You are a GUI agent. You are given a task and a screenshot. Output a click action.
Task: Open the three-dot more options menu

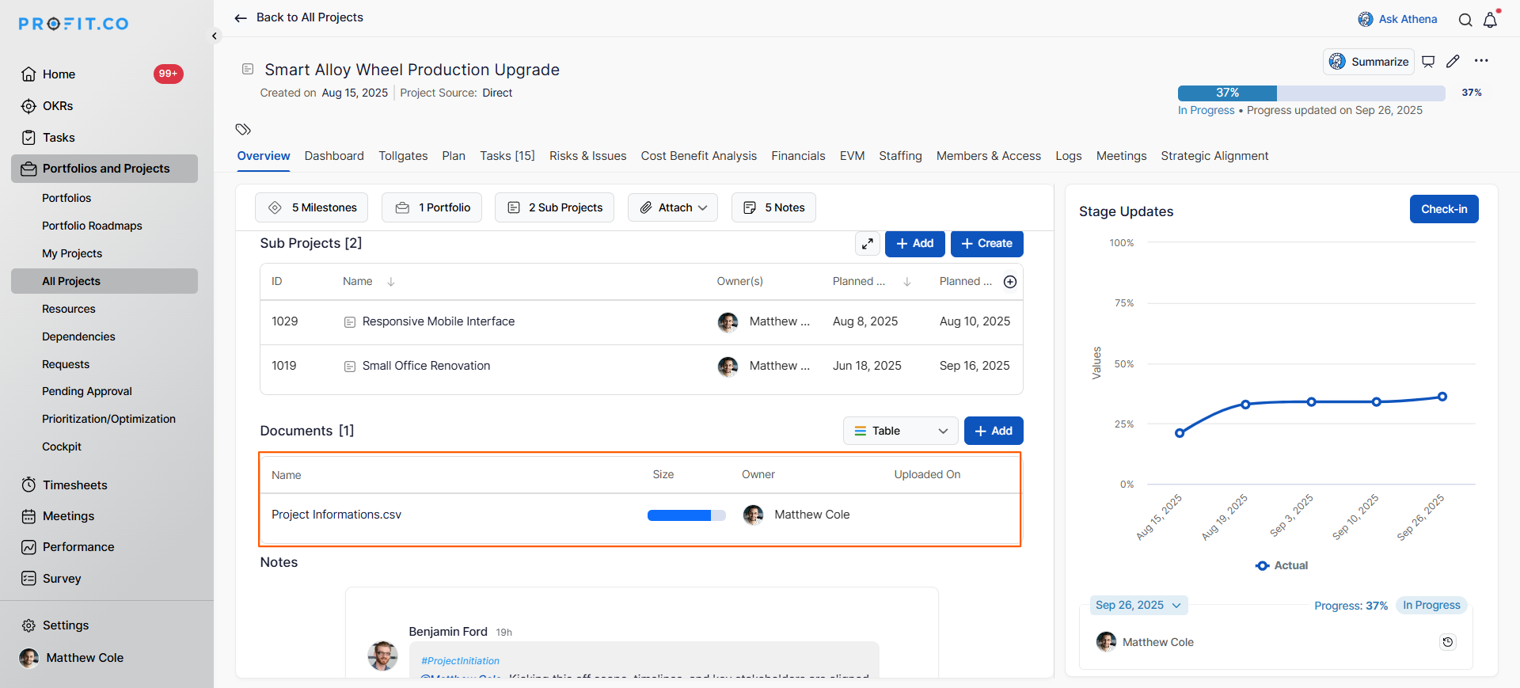[1481, 61]
